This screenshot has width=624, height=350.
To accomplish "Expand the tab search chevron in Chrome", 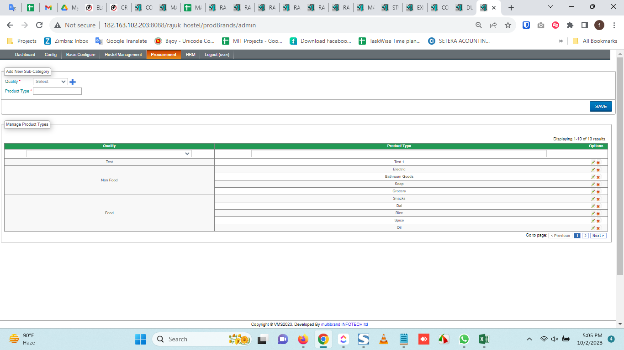I will pos(550,7).
